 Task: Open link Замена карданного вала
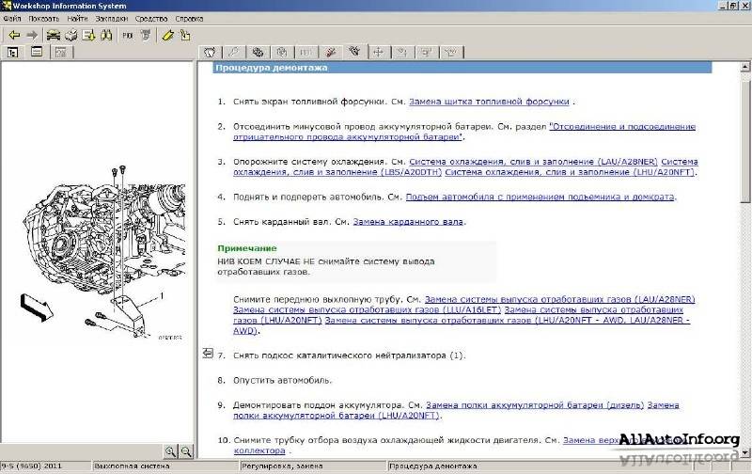[x=408, y=222]
